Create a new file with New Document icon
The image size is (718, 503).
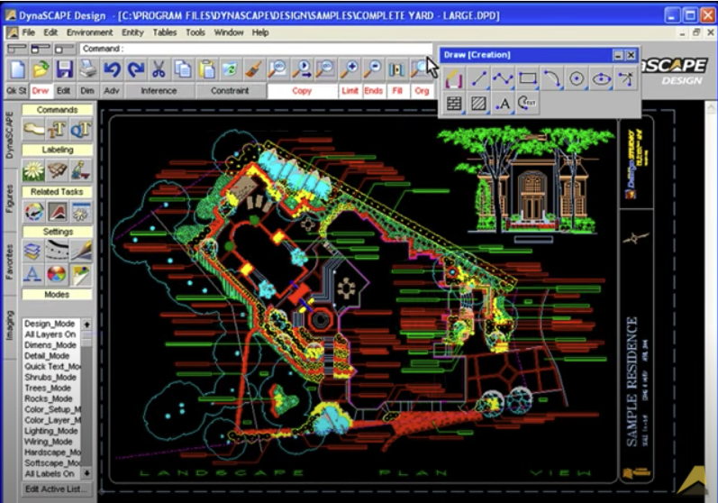point(17,69)
